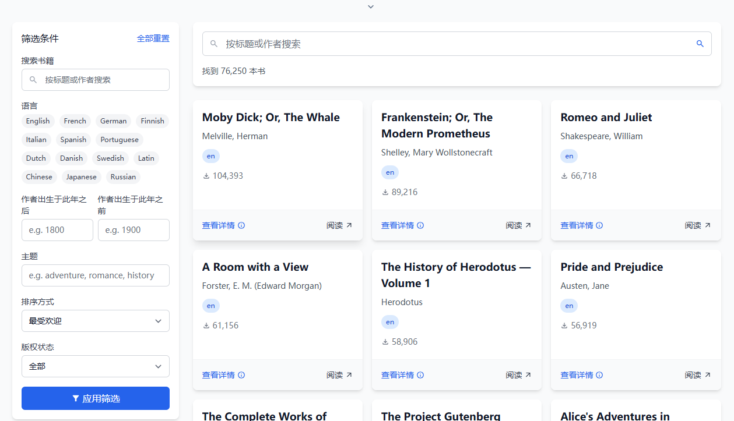Open the 版权状态 copyright status dropdown
734x421 pixels.
95,366
